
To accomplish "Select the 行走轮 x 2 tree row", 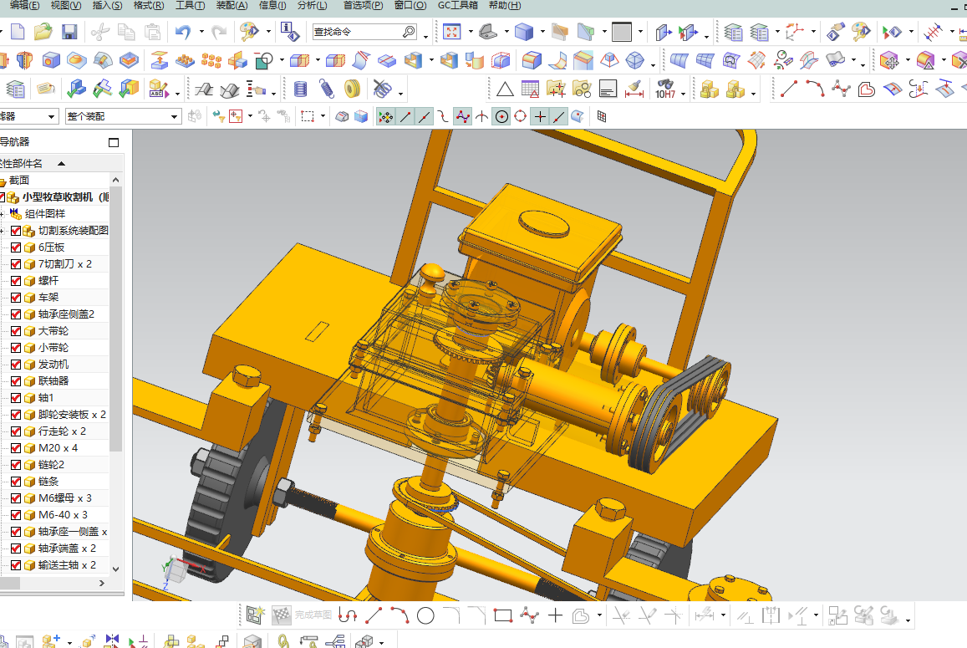I will 60,431.
